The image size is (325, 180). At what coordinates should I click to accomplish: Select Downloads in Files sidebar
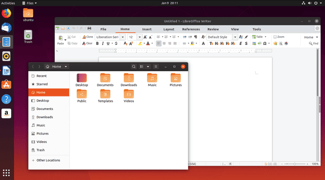click(x=49, y=117)
